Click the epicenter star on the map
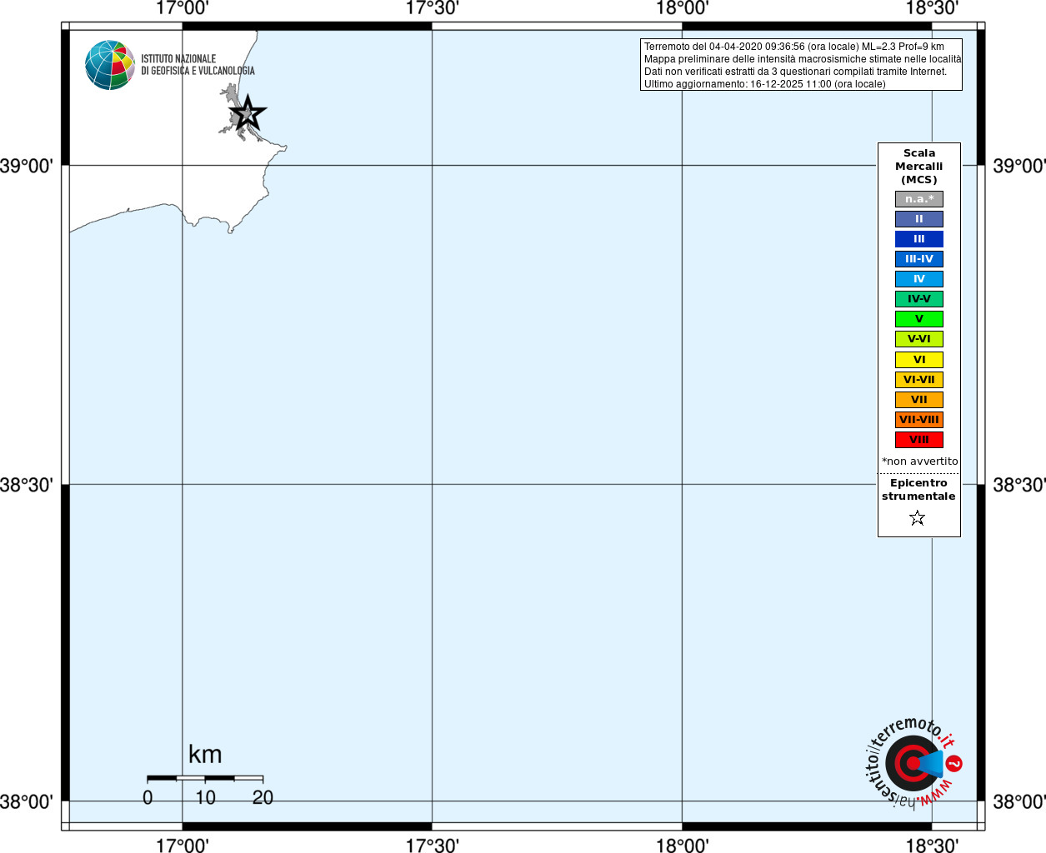 pyautogui.click(x=248, y=113)
